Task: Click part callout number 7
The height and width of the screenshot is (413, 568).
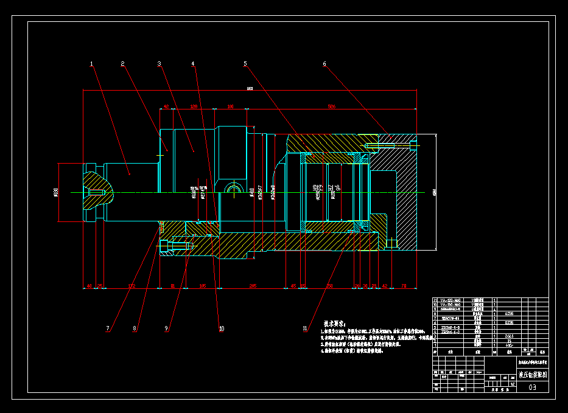Action: click(108, 328)
